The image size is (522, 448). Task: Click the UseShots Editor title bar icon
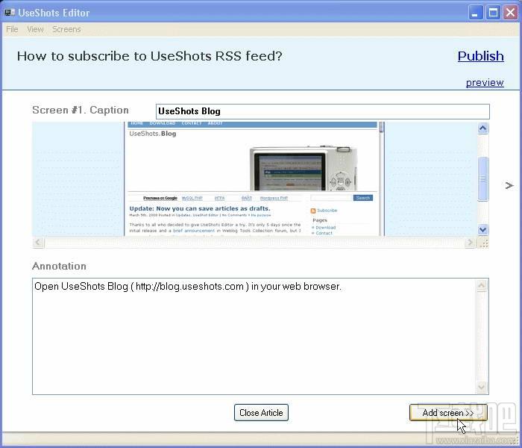(x=10, y=13)
